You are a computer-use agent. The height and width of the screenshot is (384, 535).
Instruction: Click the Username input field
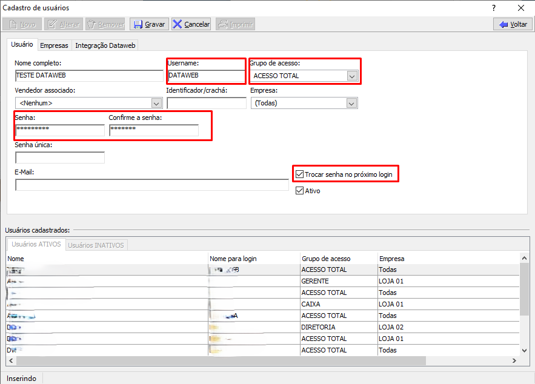207,75
